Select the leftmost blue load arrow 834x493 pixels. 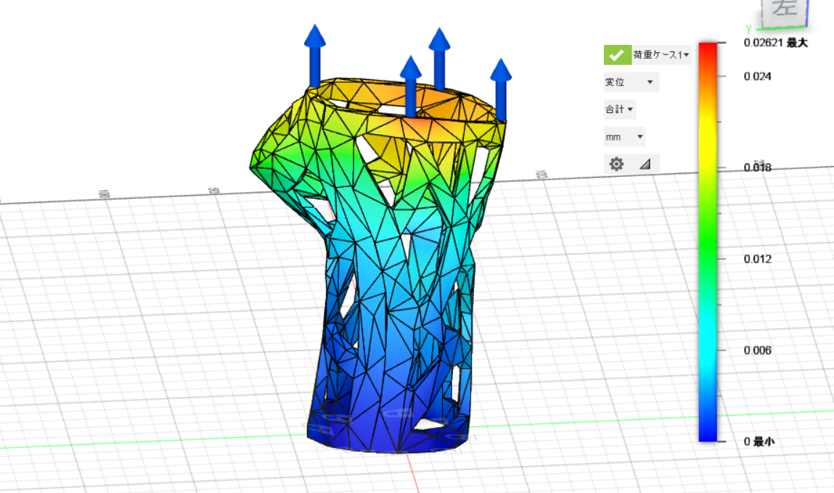(x=315, y=56)
